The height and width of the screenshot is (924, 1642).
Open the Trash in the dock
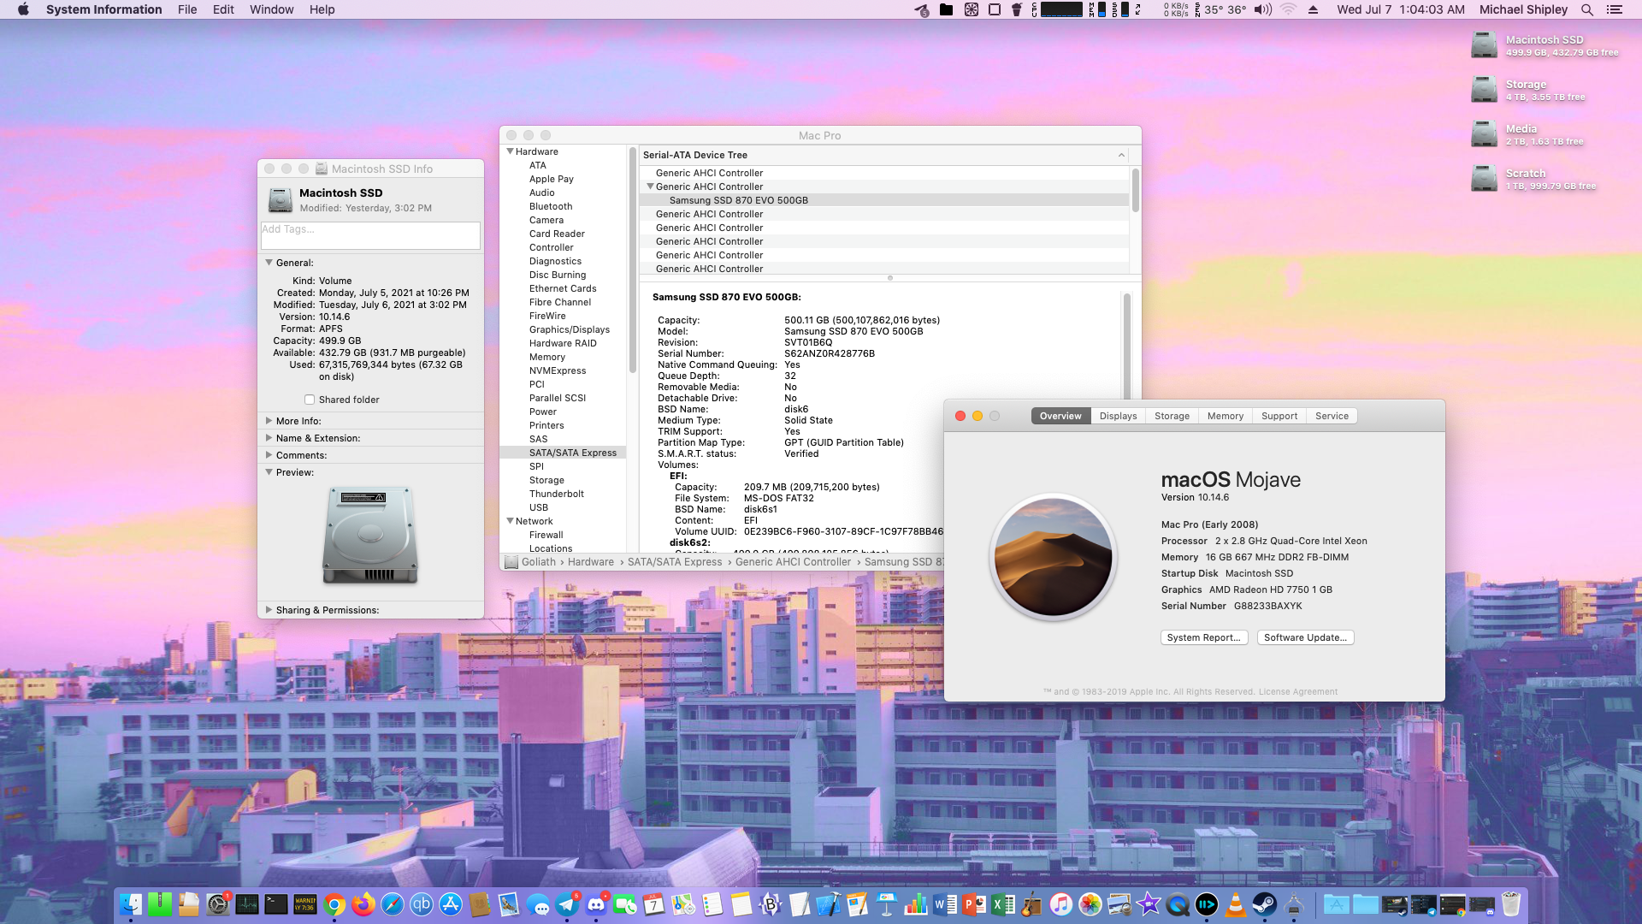(x=1511, y=904)
